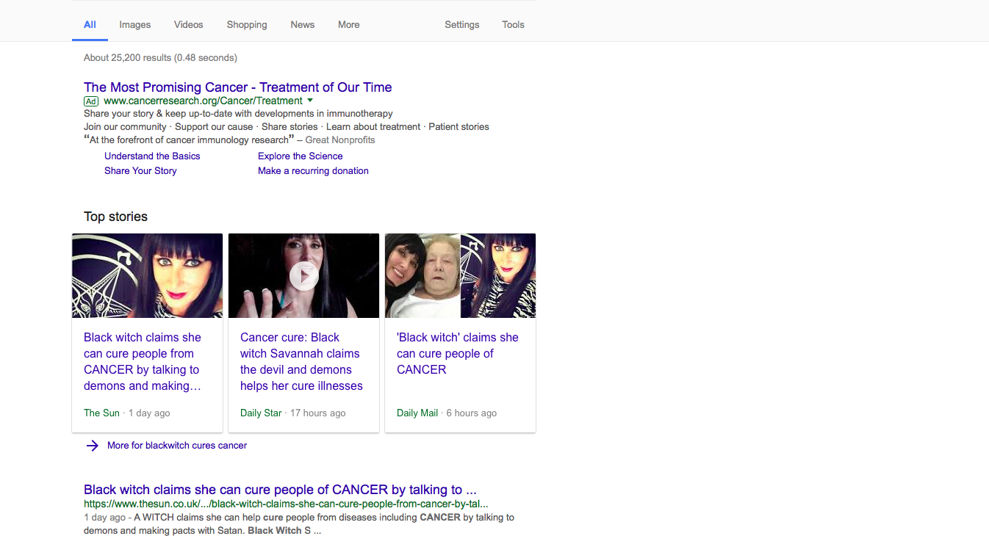Viewport: 989px width, 547px height.
Task: Open search Settings menu
Action: pyautogui.click(x=462, y=24)
